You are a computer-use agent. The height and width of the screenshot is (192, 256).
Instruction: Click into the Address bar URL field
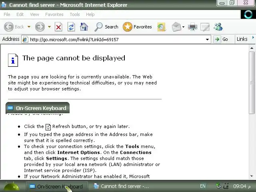[116, 39]
